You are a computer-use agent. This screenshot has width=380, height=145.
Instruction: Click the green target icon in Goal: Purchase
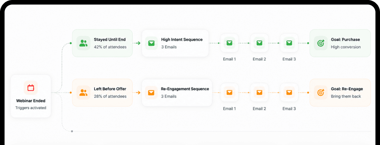click(321, 43)
